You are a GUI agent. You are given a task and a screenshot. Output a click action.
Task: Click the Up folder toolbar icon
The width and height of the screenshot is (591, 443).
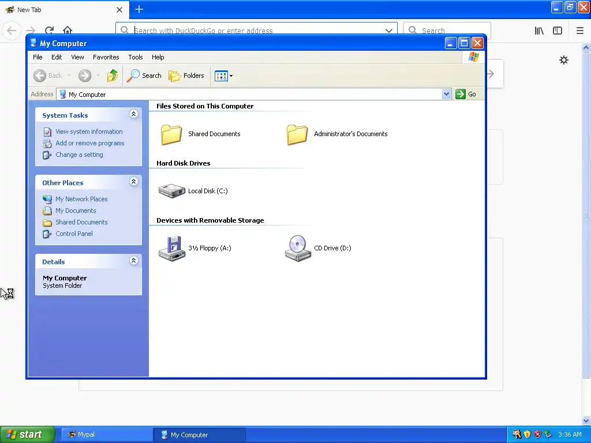pos(113,76)
